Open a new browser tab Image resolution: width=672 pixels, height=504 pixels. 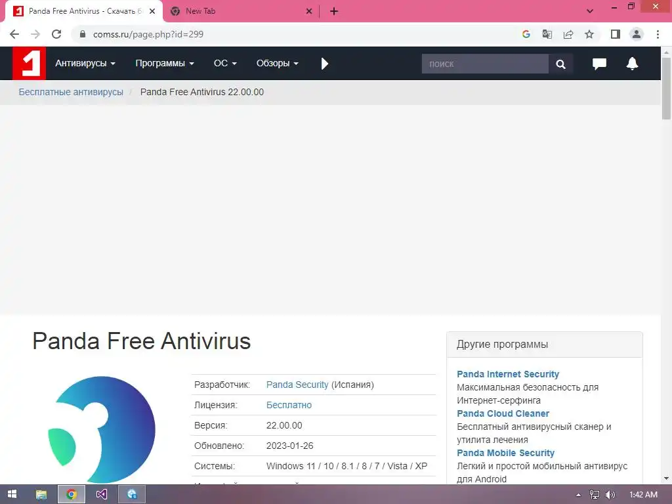pos(334,11)
